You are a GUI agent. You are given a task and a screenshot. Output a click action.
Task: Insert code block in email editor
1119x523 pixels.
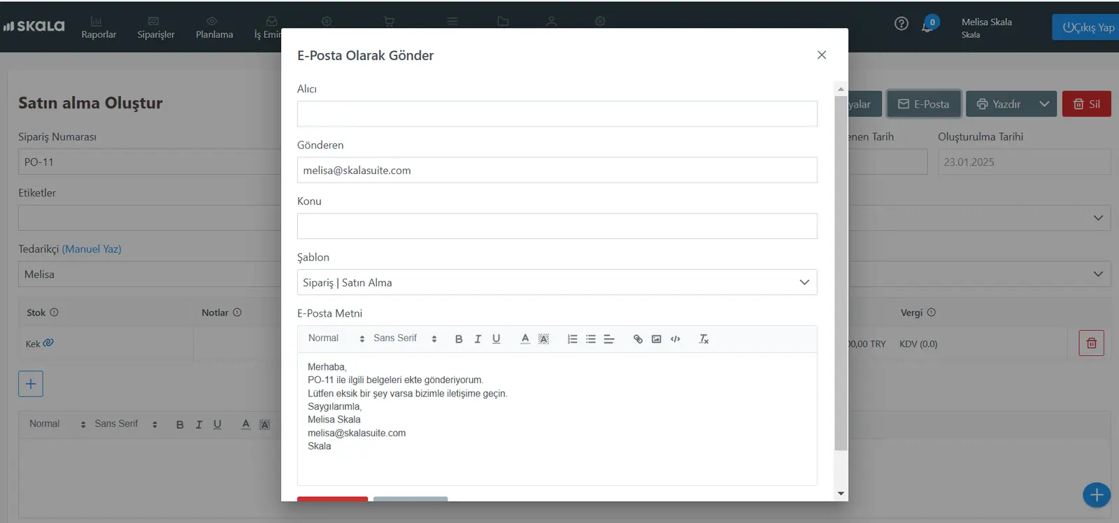point(676,339)
